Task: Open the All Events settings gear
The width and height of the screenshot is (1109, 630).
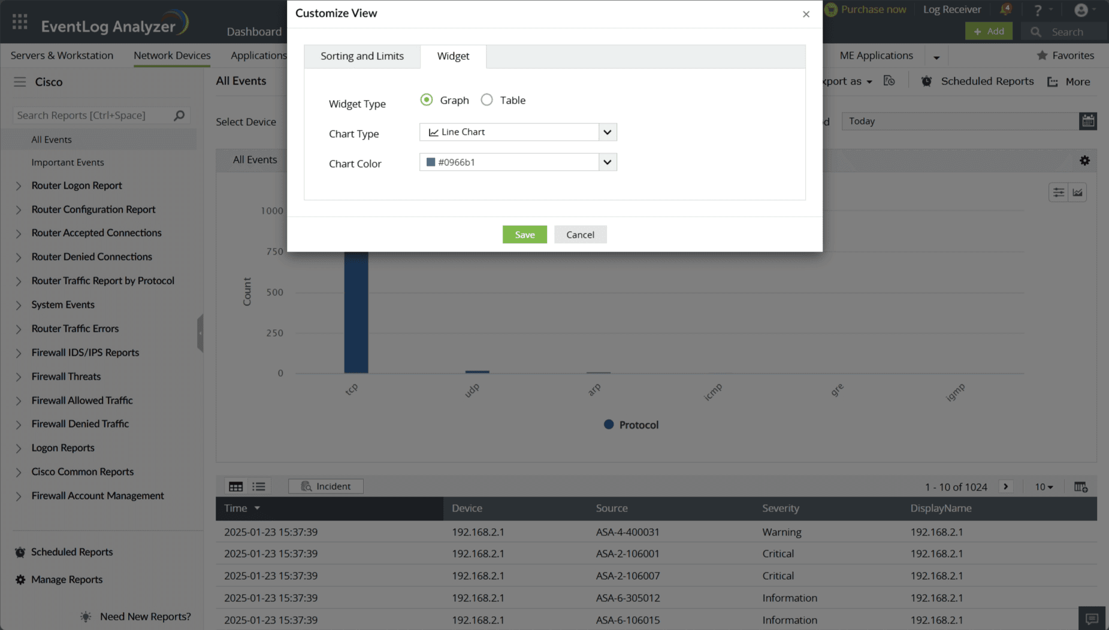Action: [x=1084, y=160]
